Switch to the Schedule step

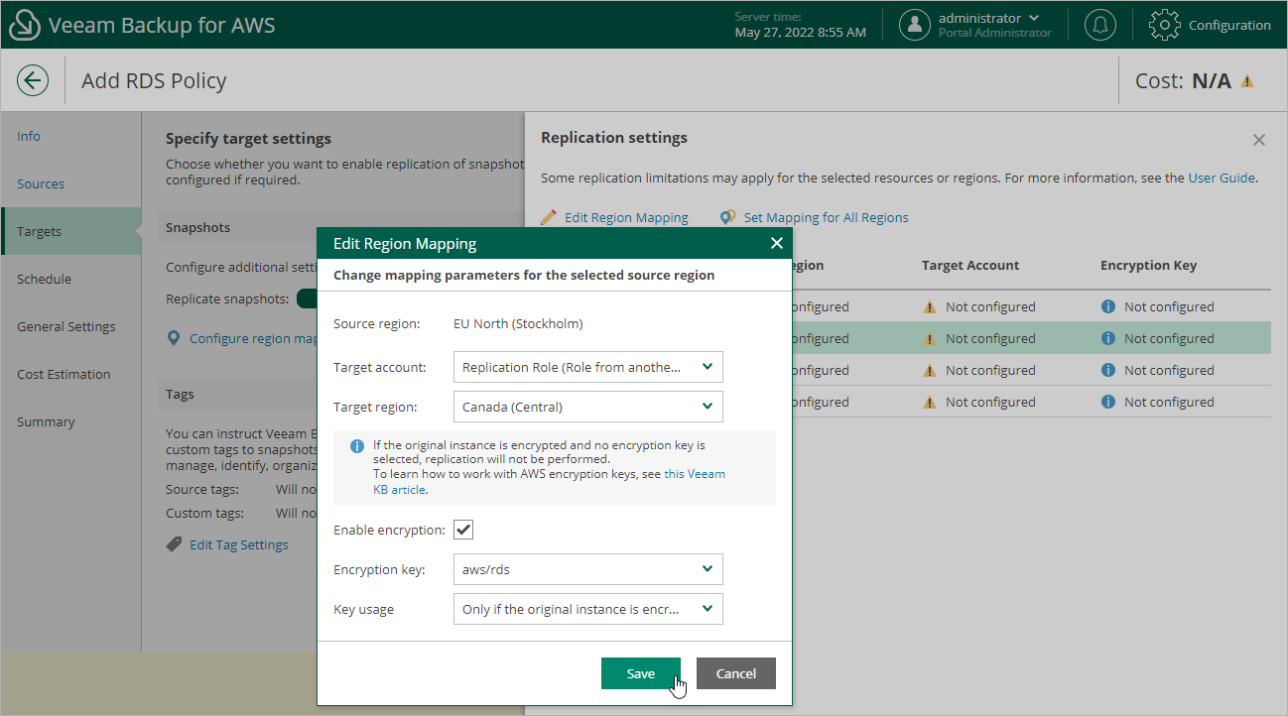click(44, 279)
